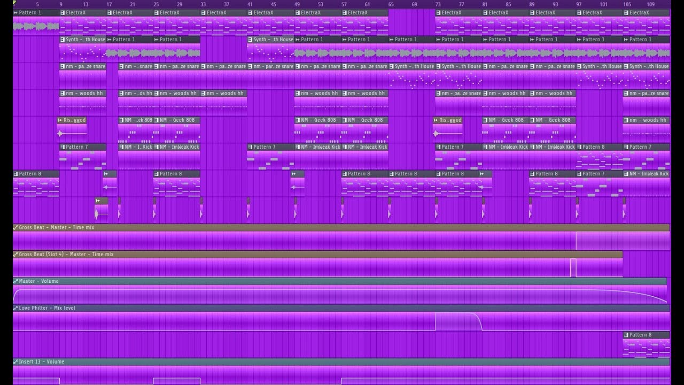Image resolution: width=684 pixels, height=385 pixels.
Task: Open the clip menu icon of Love Philter - Mix level
Action: click(x=16, y=307)
